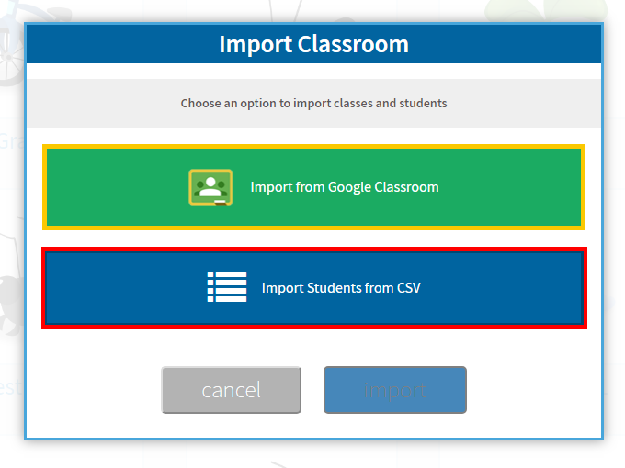Click empty green area right of Classroom label

[515, 187]
